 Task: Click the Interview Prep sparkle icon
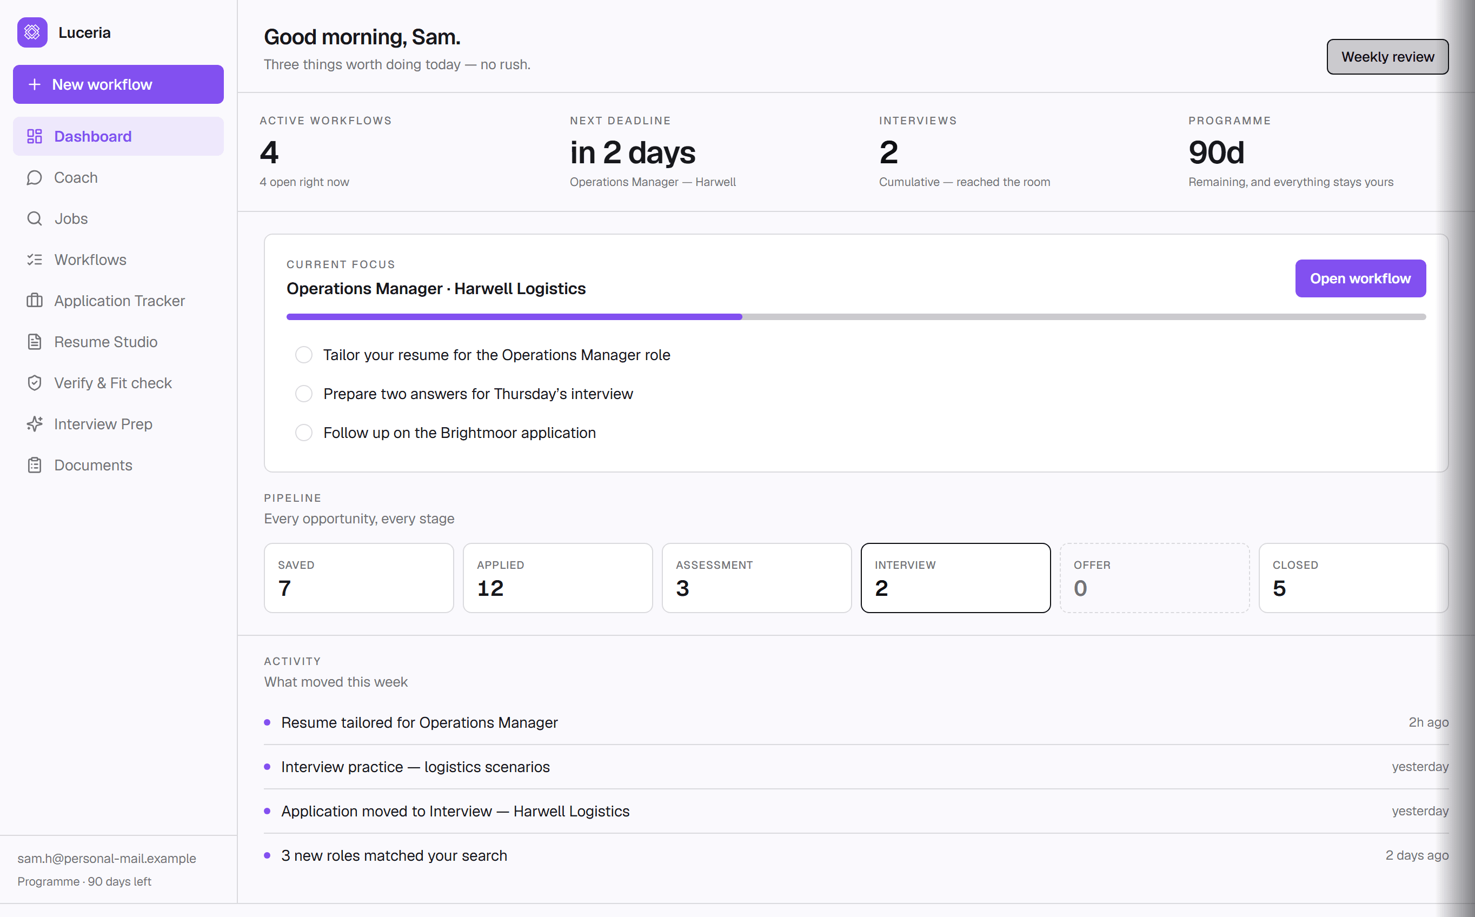point(35,424)
